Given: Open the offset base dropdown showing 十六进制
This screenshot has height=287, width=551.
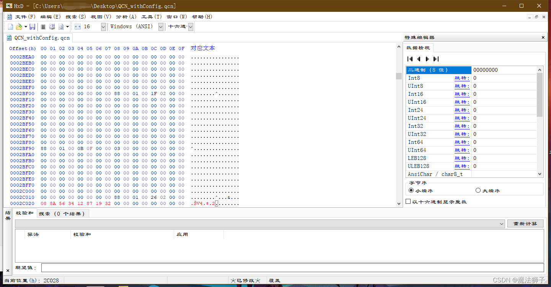Looking at the screenshot, I should click(x=191, y=26).
